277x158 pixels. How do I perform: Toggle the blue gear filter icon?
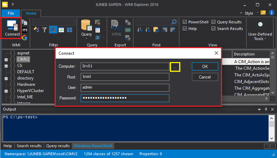click(53, 30)
